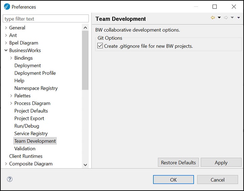Click the tree scrollbar down arrow
The height and width of the screenshot is (191, 244).
pos(85,165)
